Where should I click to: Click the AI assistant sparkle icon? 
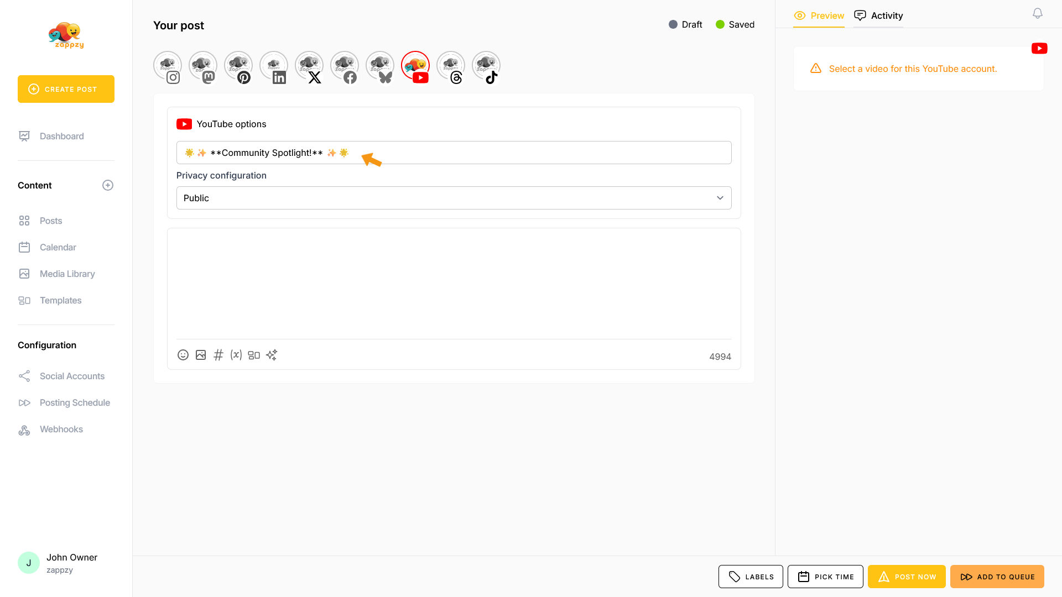[x=272, y=355]
